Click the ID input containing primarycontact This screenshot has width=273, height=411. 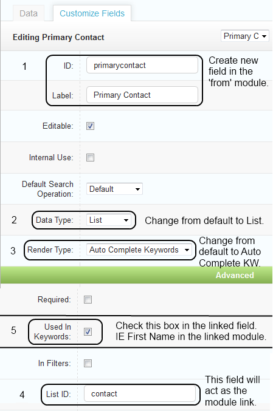coord(142,66)
